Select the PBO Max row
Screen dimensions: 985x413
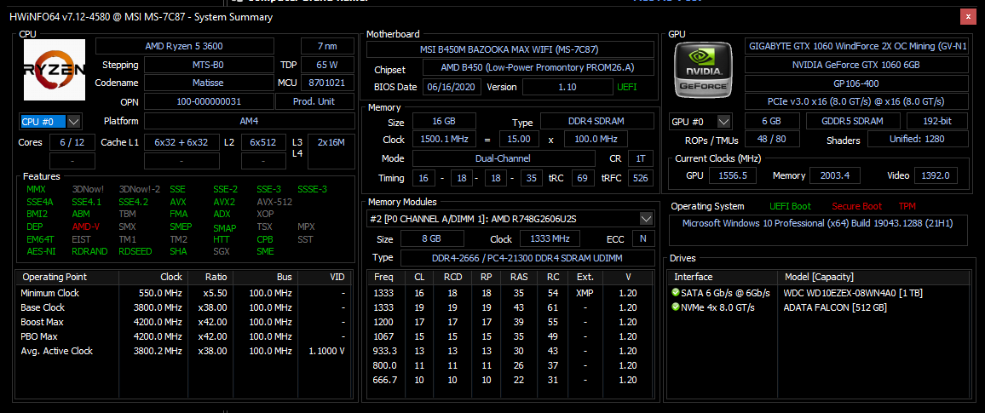[x=183, y=336]
